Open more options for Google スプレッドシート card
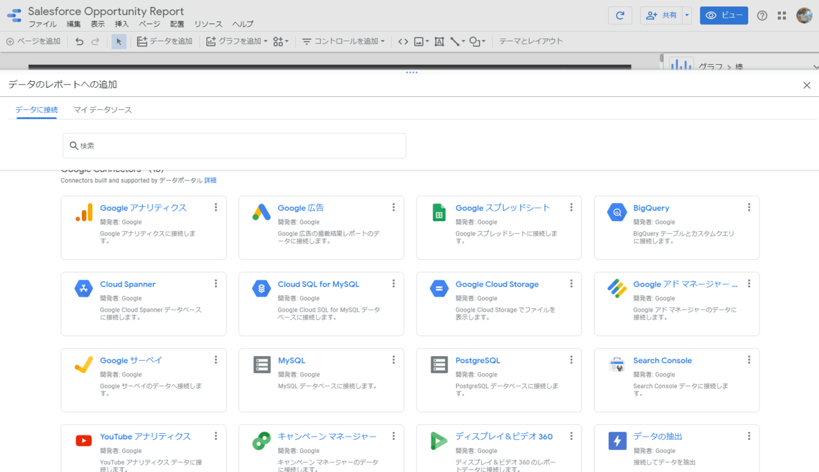This screenshot has width=819, height=472. [x=571, y=207]
